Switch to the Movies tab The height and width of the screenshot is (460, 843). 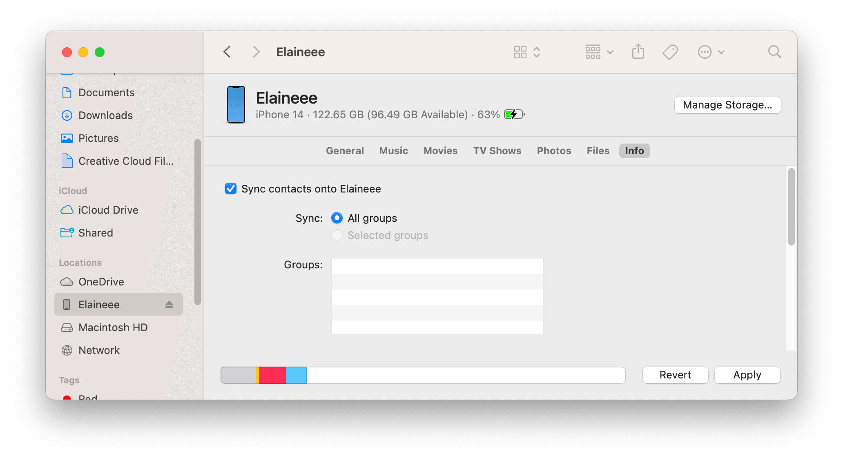coord(440,151)
